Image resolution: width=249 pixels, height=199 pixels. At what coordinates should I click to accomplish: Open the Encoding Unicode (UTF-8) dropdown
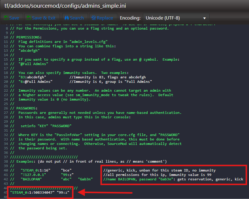176,18
